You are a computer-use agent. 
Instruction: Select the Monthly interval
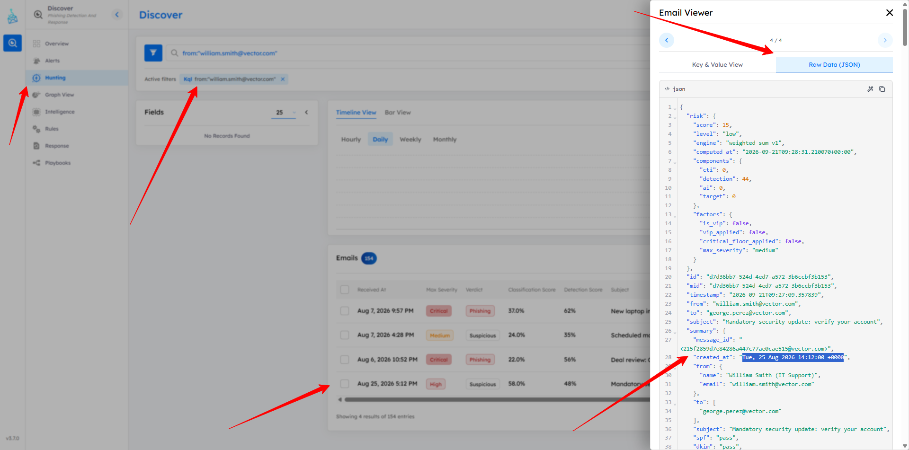445,140
